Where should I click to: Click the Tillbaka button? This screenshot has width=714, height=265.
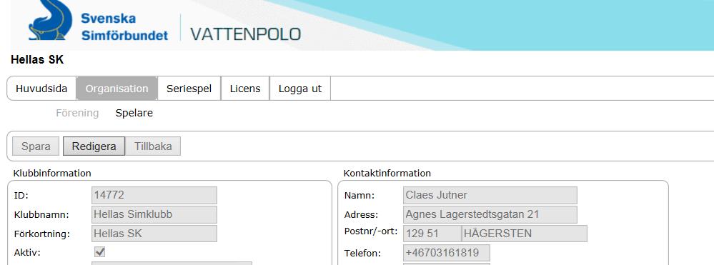tap(153, 146)
